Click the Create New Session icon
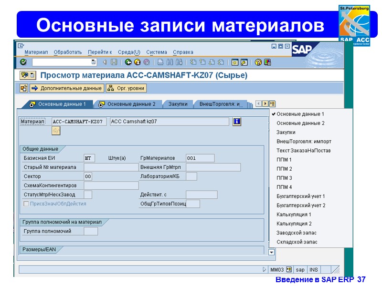The width and height of the screenshot is (382, 286). click(x=235, y=62)
